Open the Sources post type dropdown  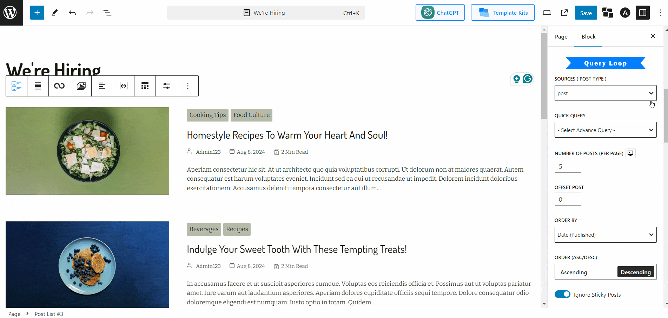(x=605, y=93)
